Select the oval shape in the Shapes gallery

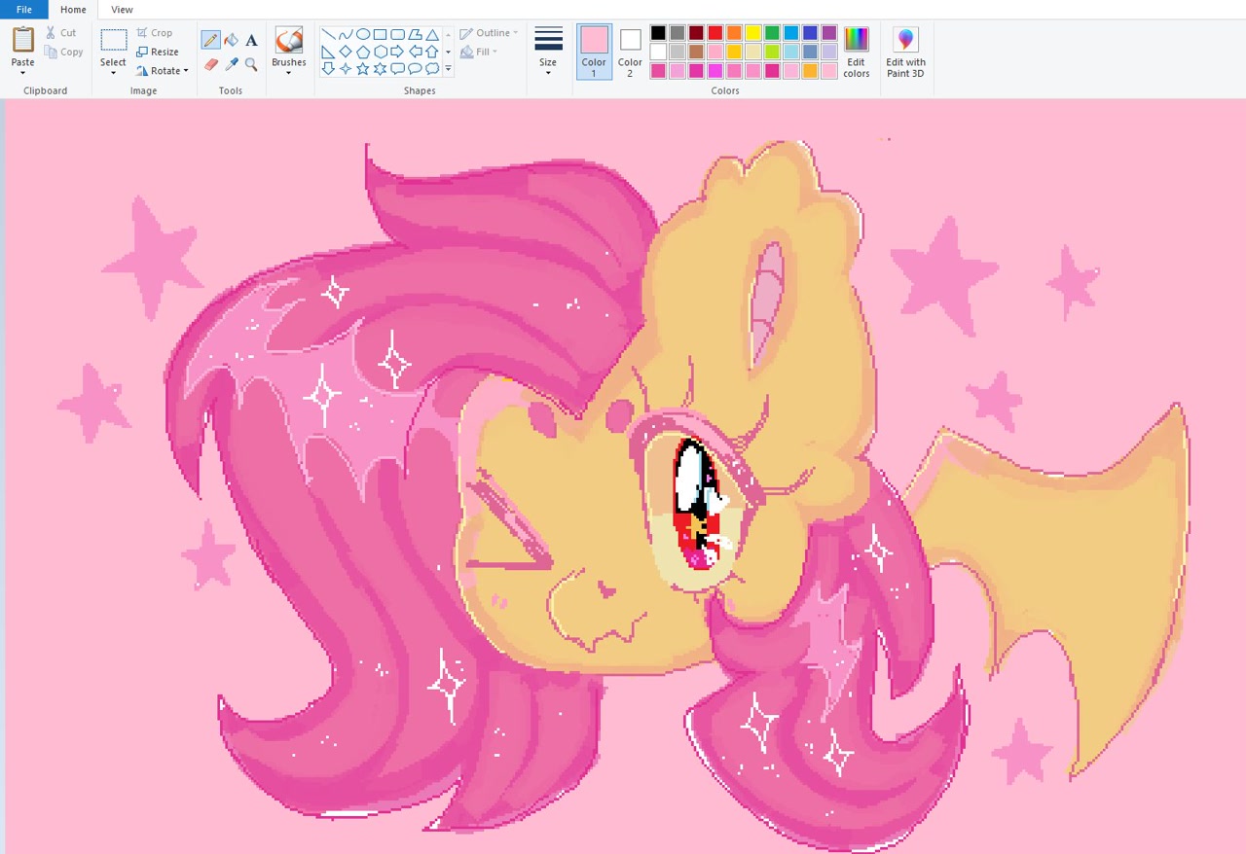[362, 33]
